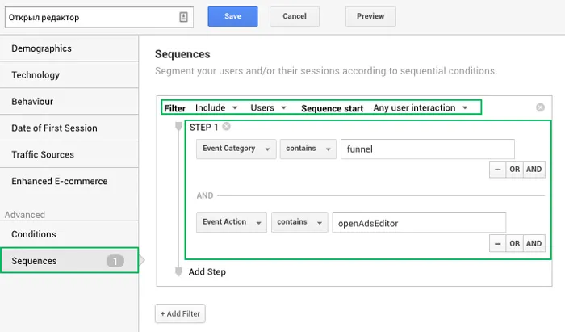Click the Sequences heading
This screenshot has height=332, width=565.
tap(182, 54)
